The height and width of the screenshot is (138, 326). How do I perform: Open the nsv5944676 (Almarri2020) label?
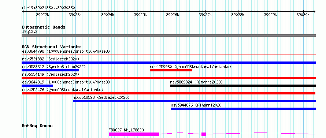point(197,105)
